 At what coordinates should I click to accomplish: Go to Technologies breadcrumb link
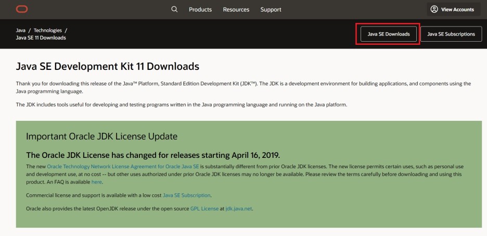click(48, 30)
